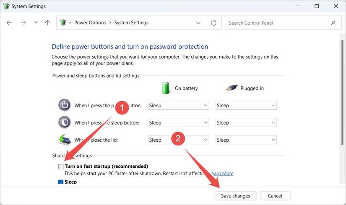Click the Cancel button
346x205 pixels.
[x=275, y=196]
